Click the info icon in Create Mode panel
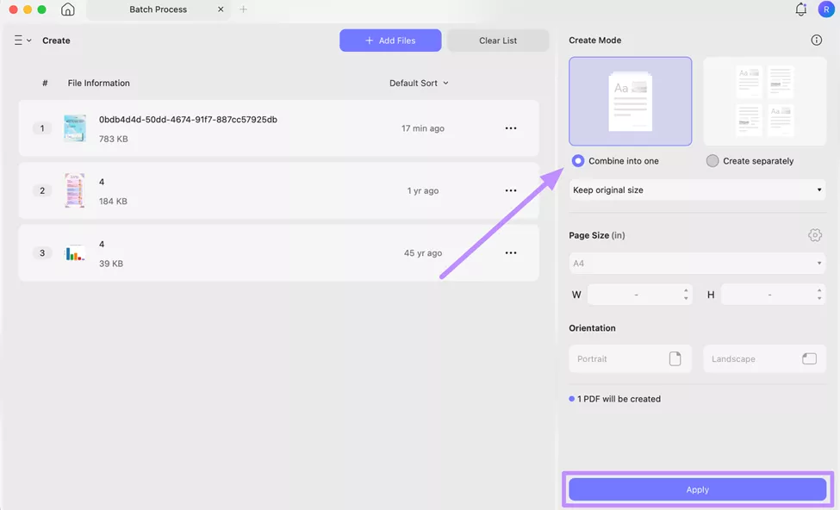The image size is (840, 510). (x=816, y=39)
